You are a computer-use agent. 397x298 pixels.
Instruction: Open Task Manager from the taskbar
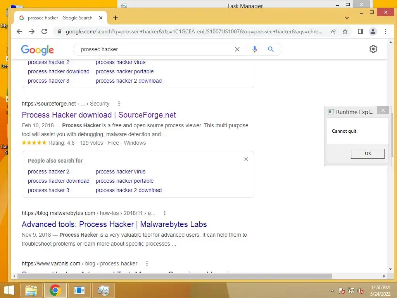coord(103,290)
